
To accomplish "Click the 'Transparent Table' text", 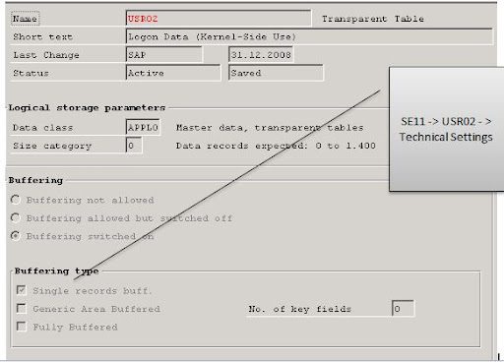I will (x=373, y=19).
